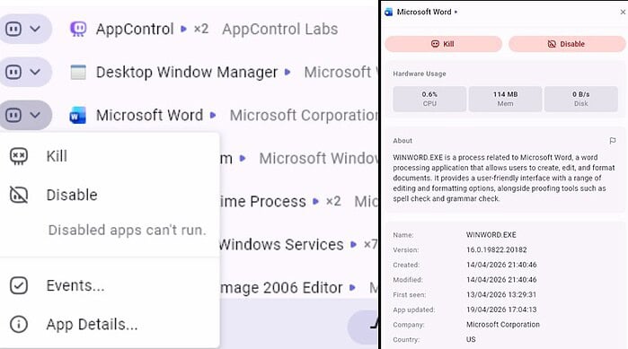The width and height of the screenshot is (628, 349).
Task: Click the Country value US
Action: [x=471, y=339]
